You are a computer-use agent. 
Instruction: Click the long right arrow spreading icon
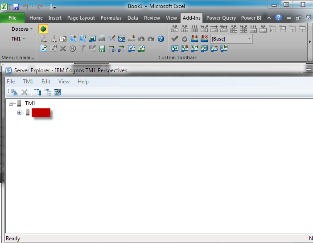point(214,29)
